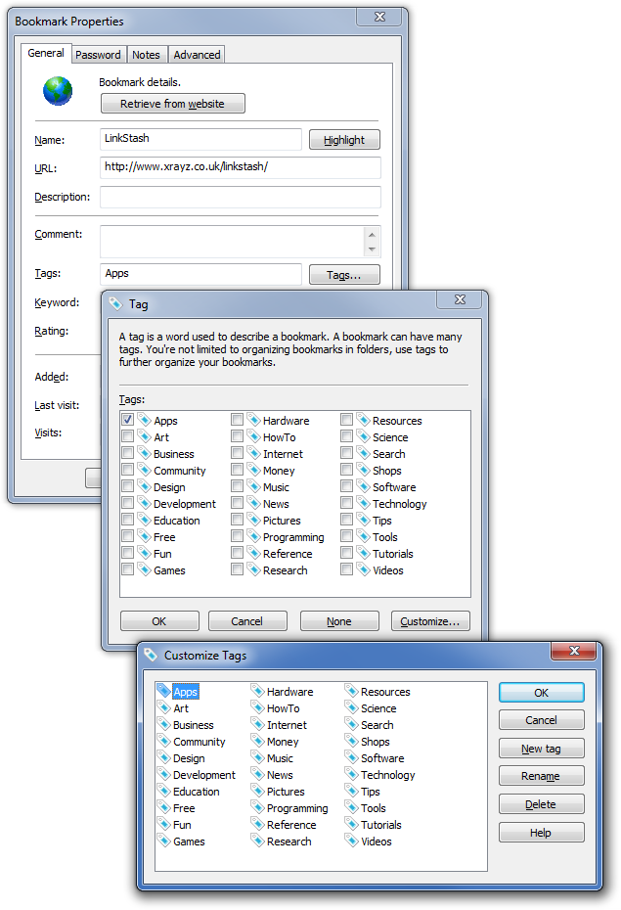Click the Videos tag icon in Customize Tags
The width and height of the screenshot is (621, 910).
pos(351,842)
